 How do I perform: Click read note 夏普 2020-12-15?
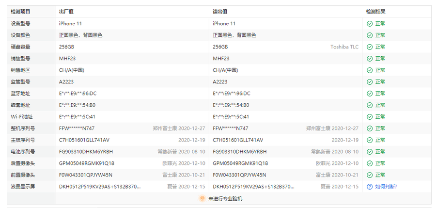pos(340,187)
